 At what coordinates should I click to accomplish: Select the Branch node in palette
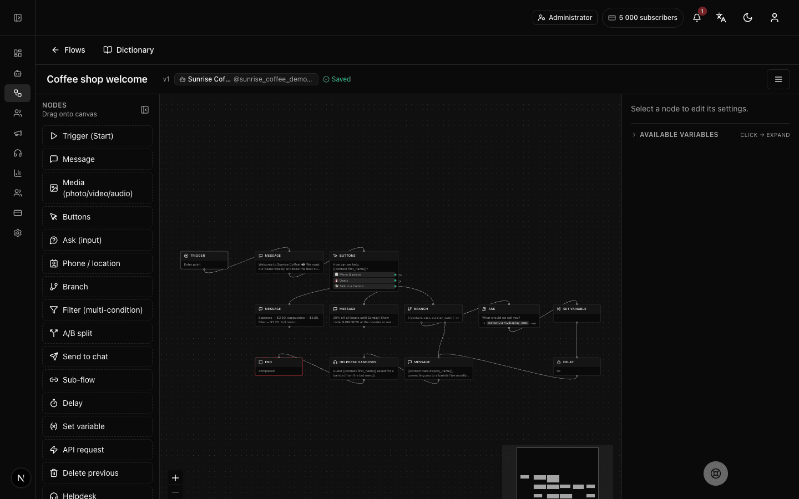(x=97, y=287)
